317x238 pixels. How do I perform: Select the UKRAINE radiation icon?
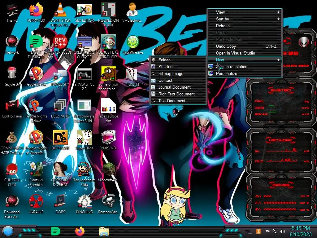36,205
